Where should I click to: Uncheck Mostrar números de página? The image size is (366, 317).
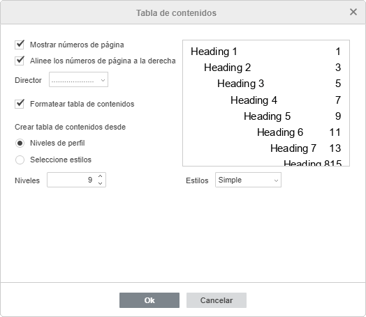point(20,45)
